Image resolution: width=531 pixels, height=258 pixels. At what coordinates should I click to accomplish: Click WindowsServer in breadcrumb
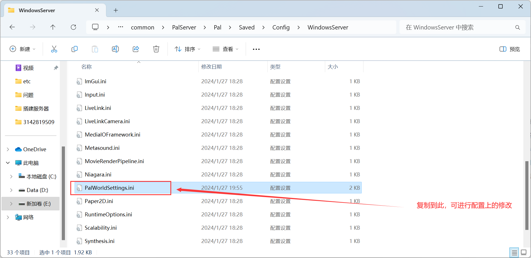point(328,27)
